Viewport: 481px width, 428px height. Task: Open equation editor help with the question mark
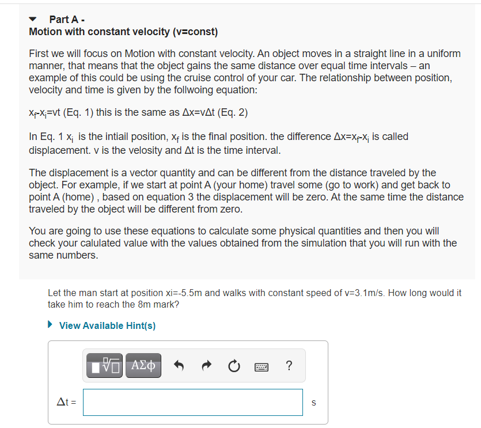(x=289, y=365)
